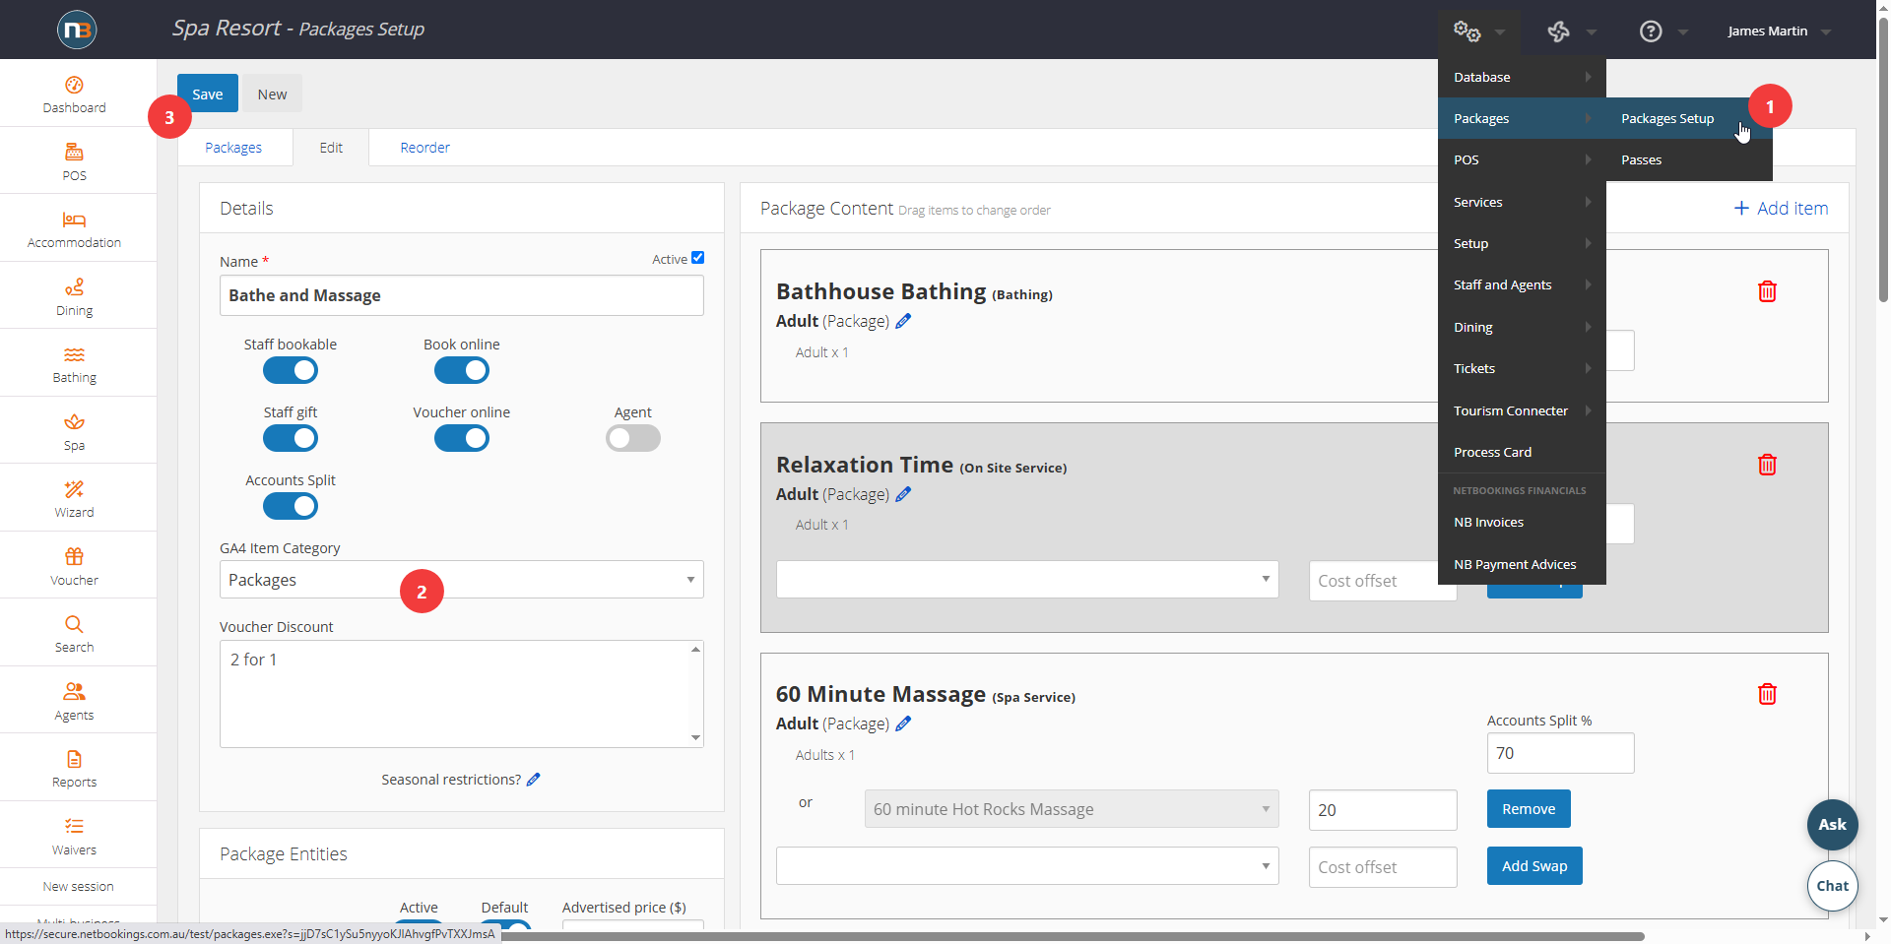Click New session in sidebar

click(x=78, y=887)
